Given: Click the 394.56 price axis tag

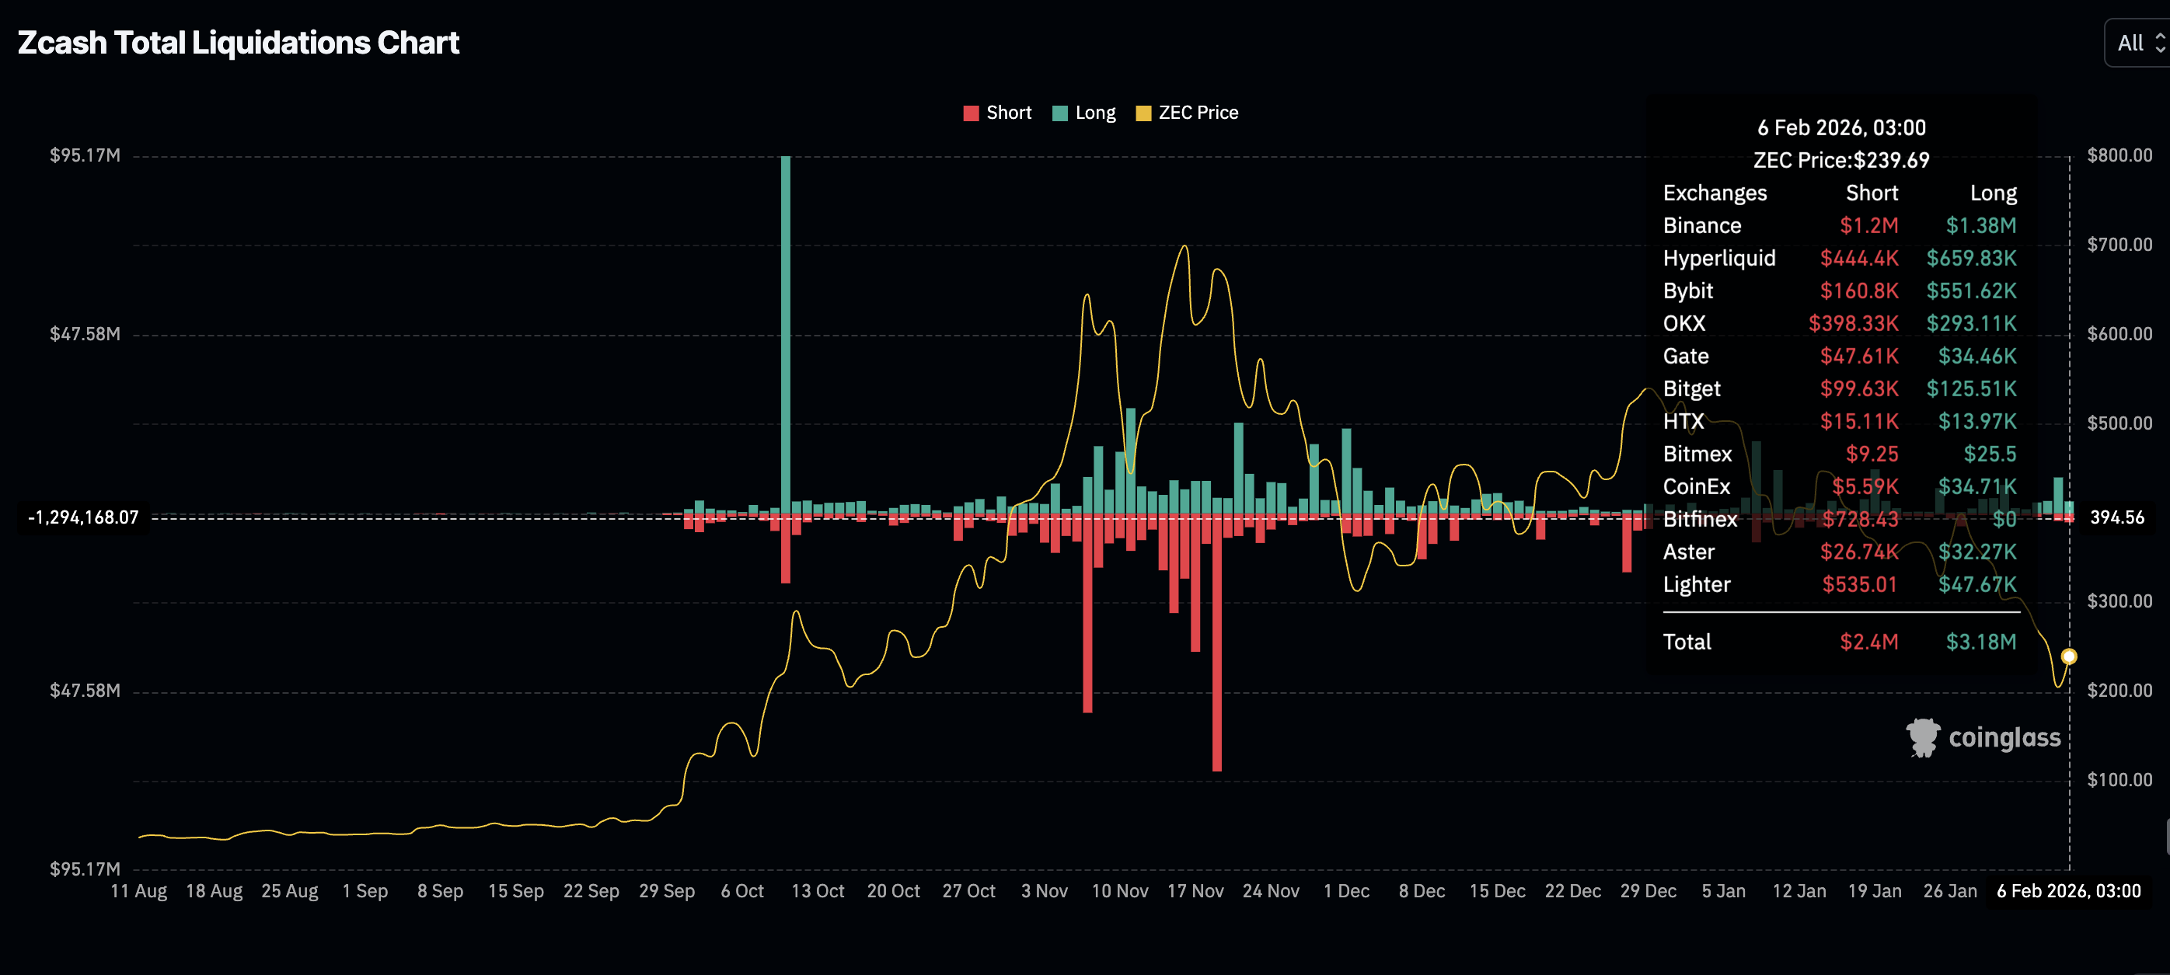Looking at the screenshot, I should pyautogui.click(x=2116, y=517).
